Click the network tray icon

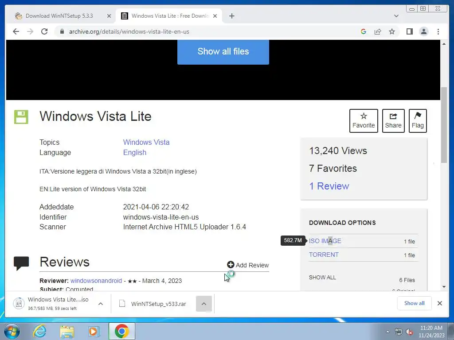tap(399, 332)
